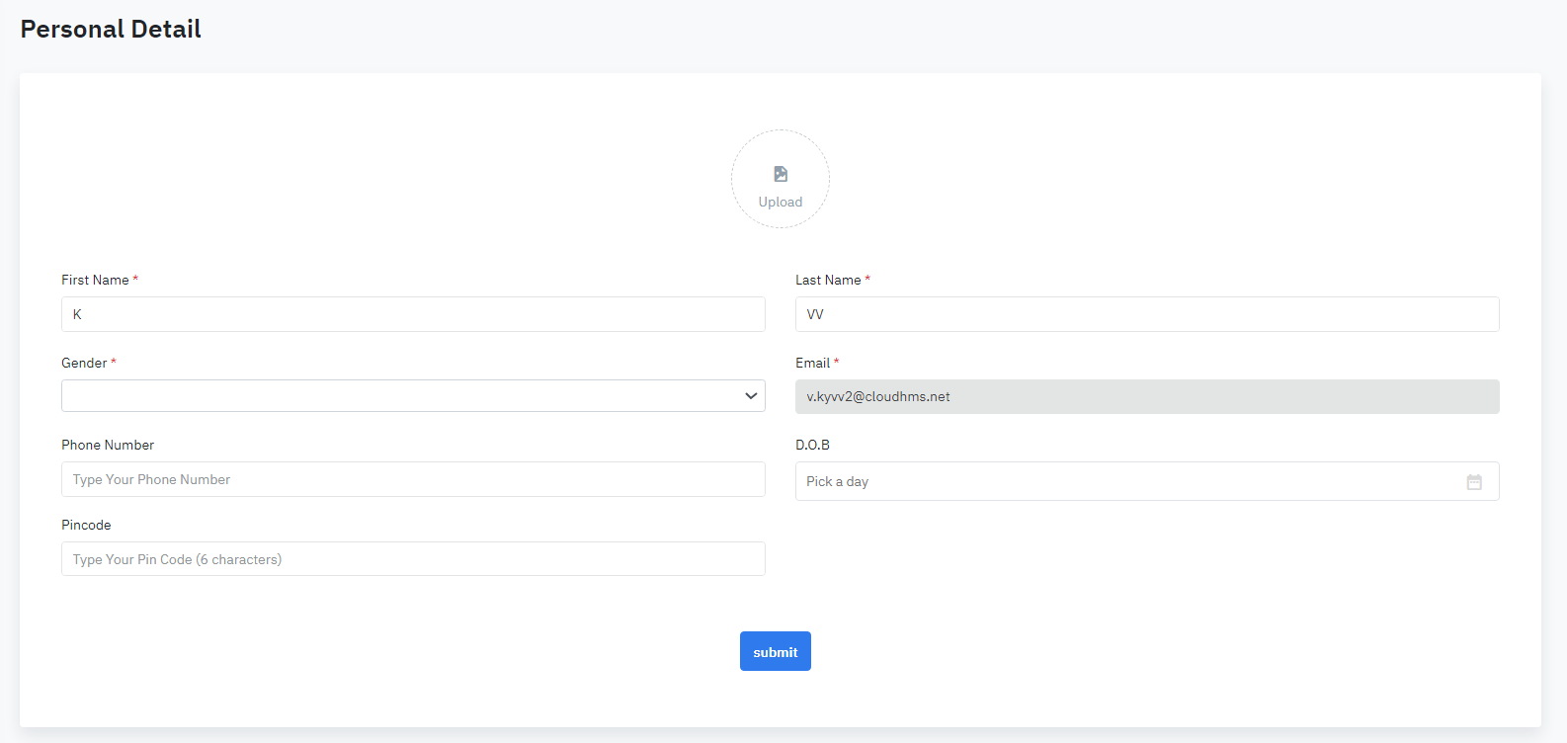This screenshot has width=1567, height=743.
Task: Click the Type Your Phone Number field
Action: (413, 479)
